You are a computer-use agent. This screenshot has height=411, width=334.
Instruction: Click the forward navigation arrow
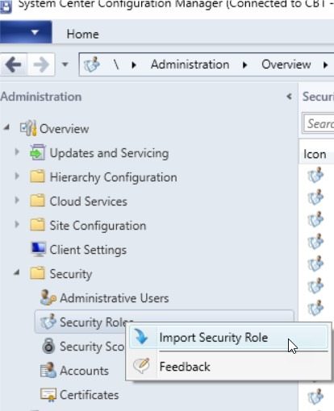coord(41,64)
